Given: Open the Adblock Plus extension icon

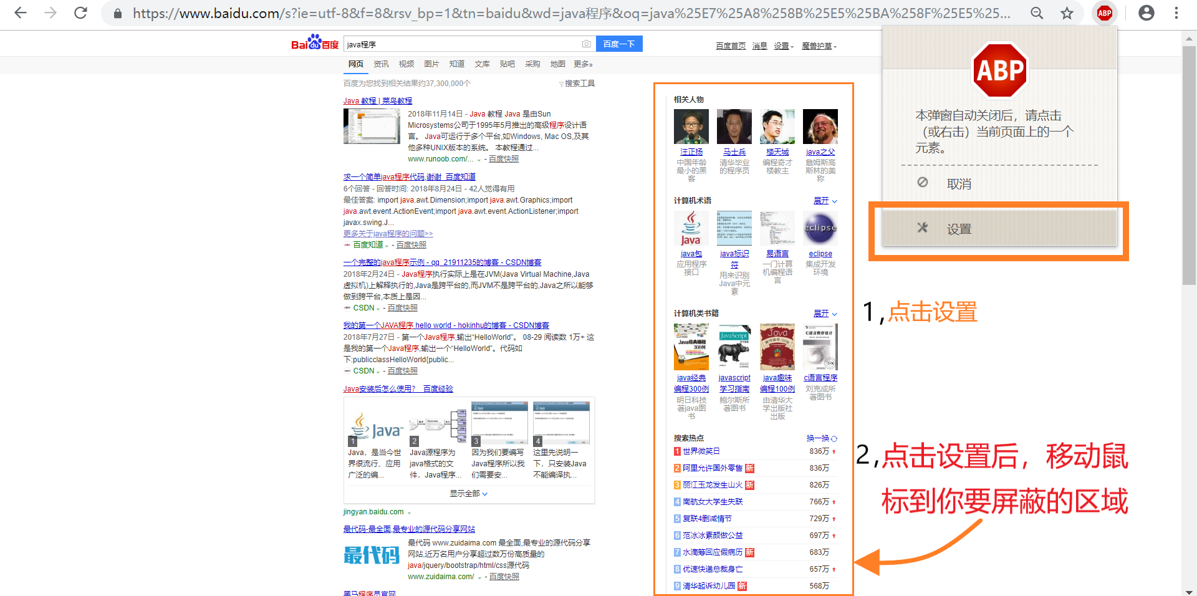Looking at the screenshot, I should point(1104,13).
